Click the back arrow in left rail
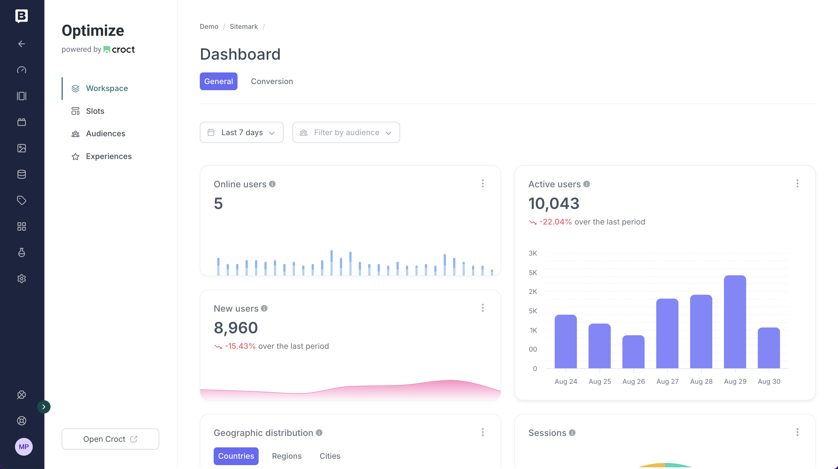This screenshot has height=469, width=838. coord(21,44)
